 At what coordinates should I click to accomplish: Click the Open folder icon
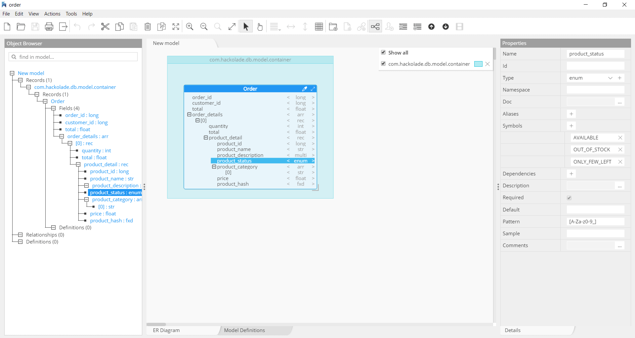[x=21, y=27]
